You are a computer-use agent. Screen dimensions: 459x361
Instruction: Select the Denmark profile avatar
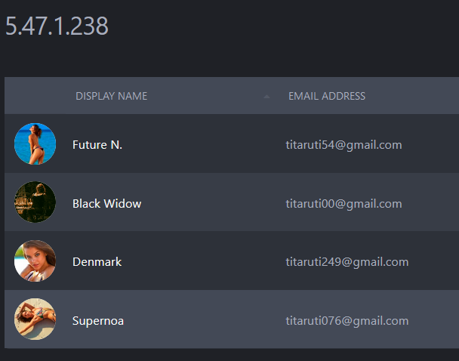(x=35, y=261)
